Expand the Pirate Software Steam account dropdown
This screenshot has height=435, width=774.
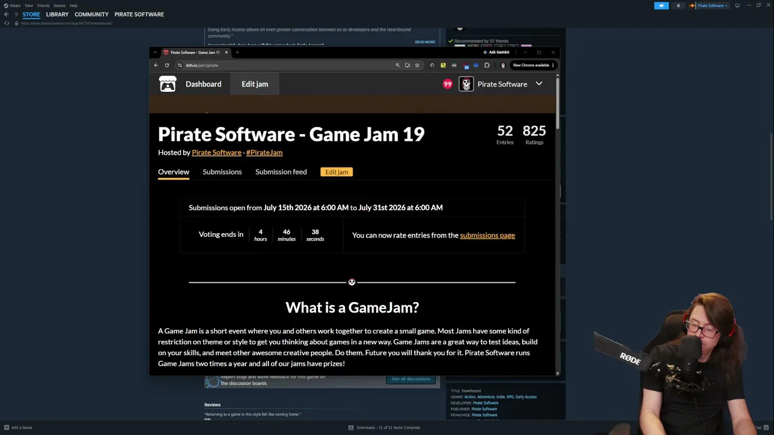pyautogui.click(x=712, y=5)
